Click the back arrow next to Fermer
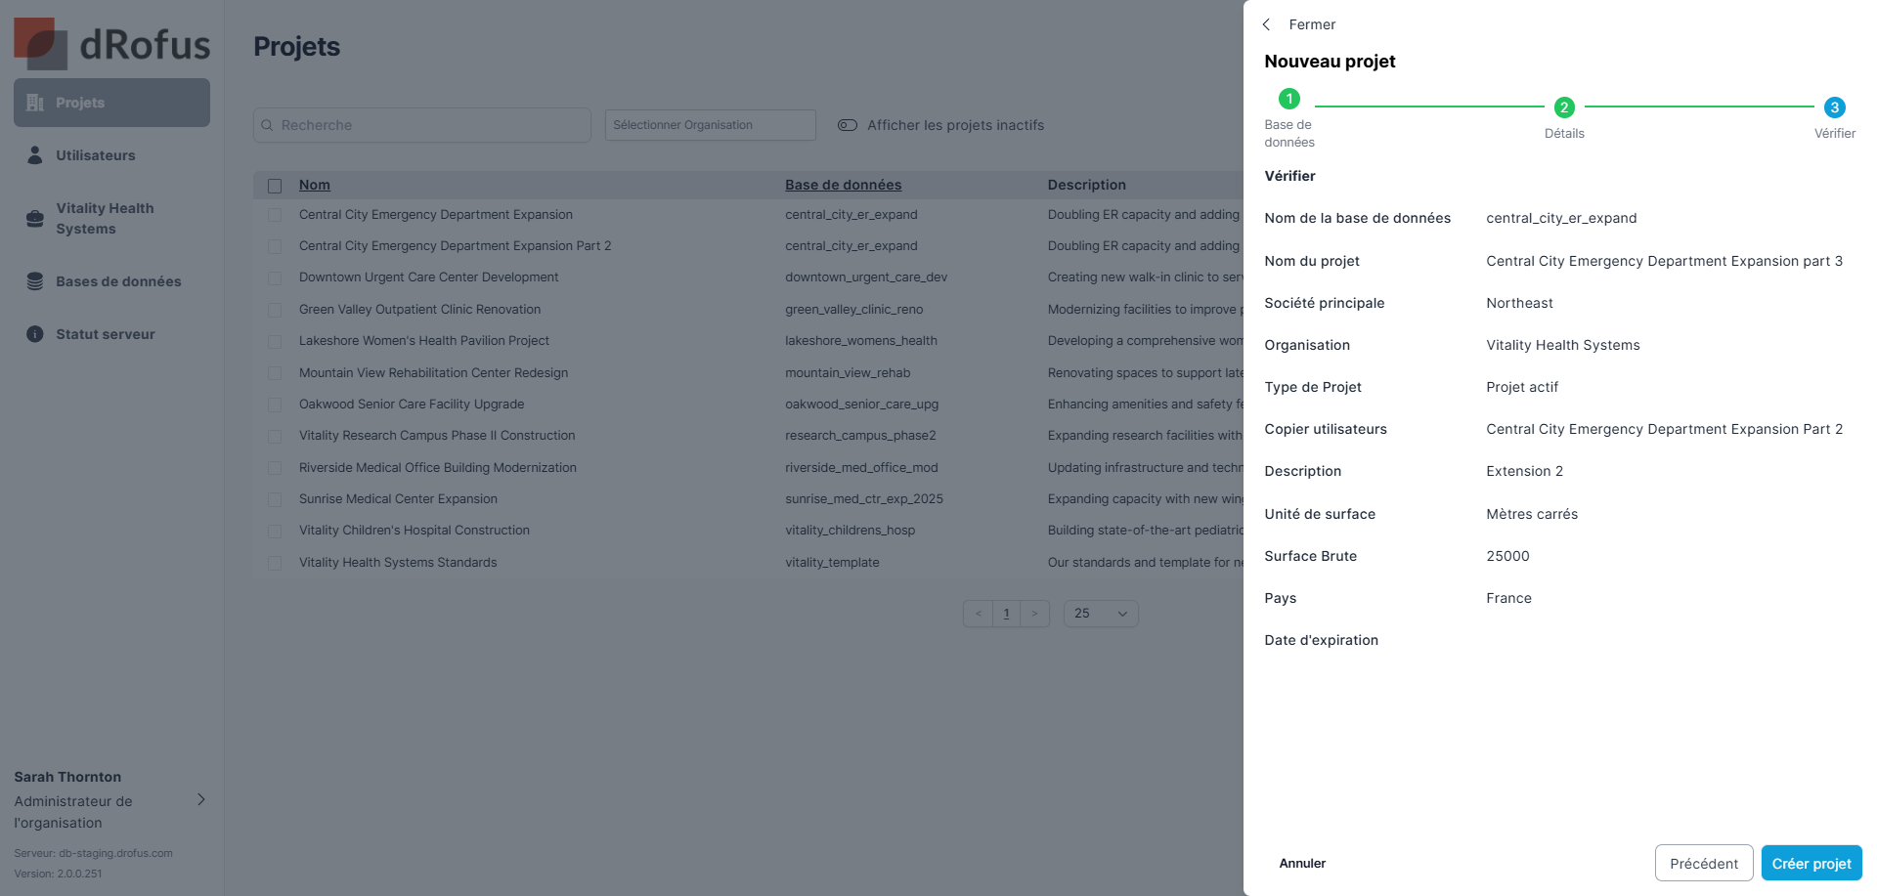The width and height of the screenshot is (1877, 896). coord(1267,24)
